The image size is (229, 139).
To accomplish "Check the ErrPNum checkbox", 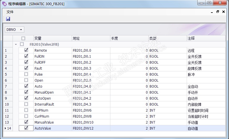I will [x=26, y=110].
